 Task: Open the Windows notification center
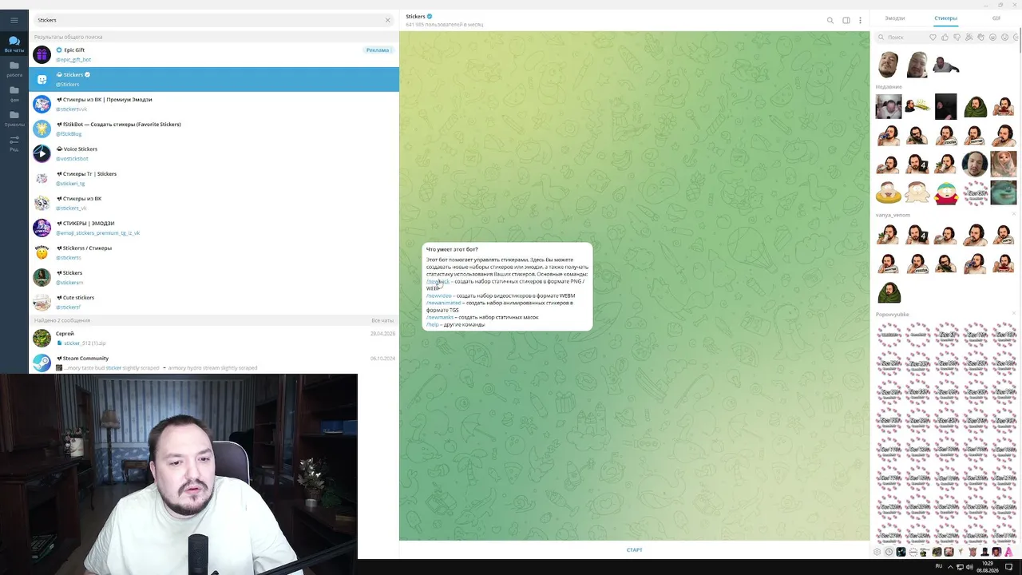click(1009, 567)
